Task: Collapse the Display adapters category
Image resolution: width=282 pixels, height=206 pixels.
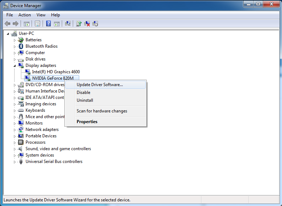Action: tap(15, 65)
